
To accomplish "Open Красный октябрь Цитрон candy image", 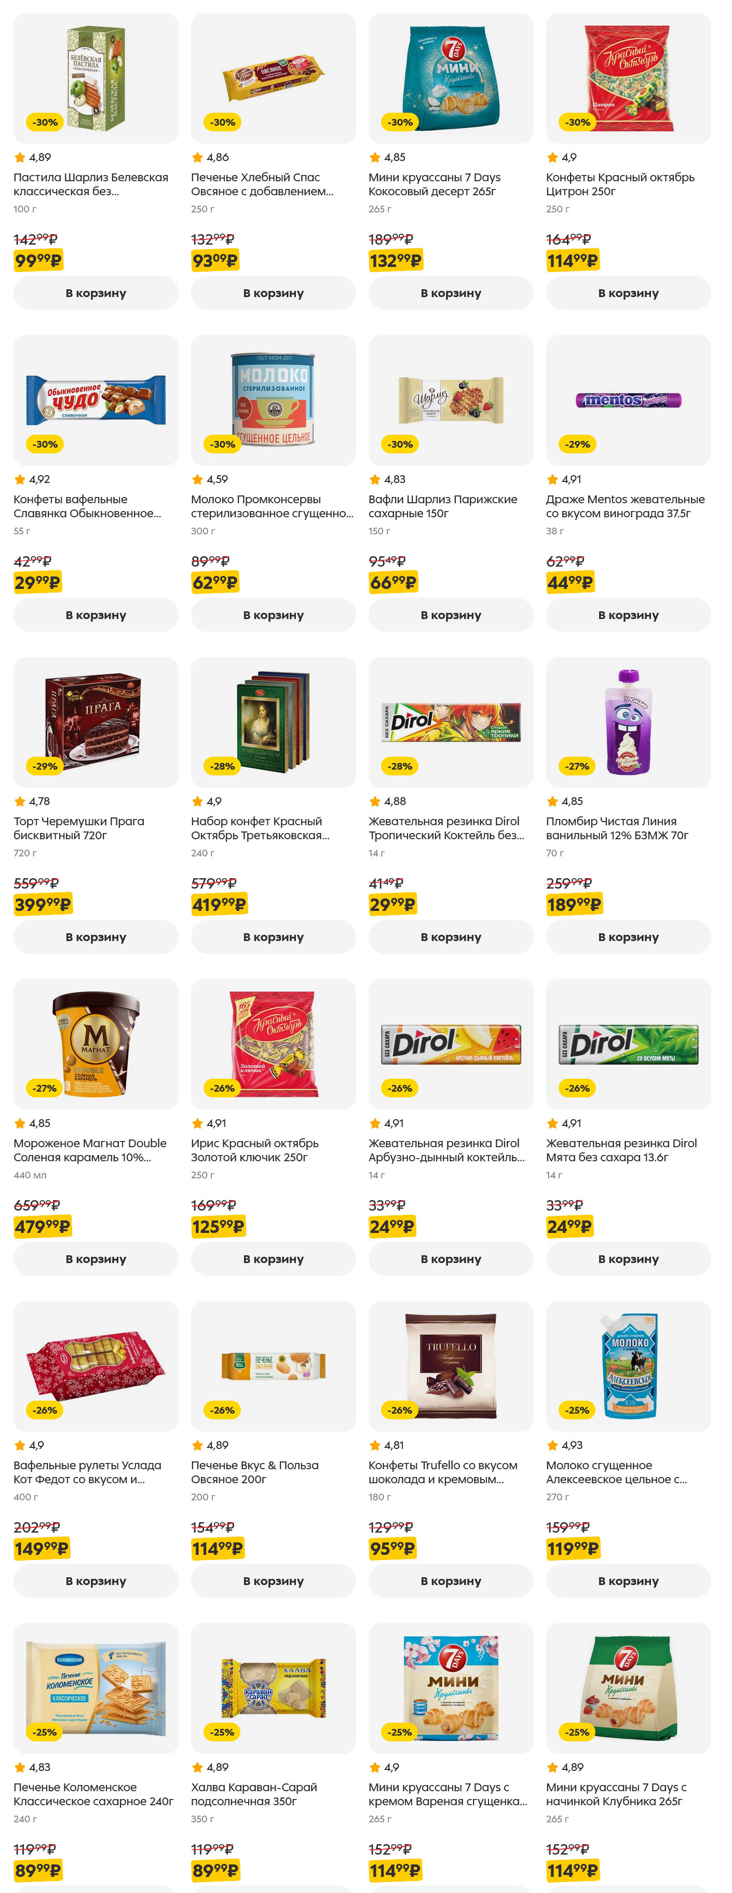I will click(628, 78).
